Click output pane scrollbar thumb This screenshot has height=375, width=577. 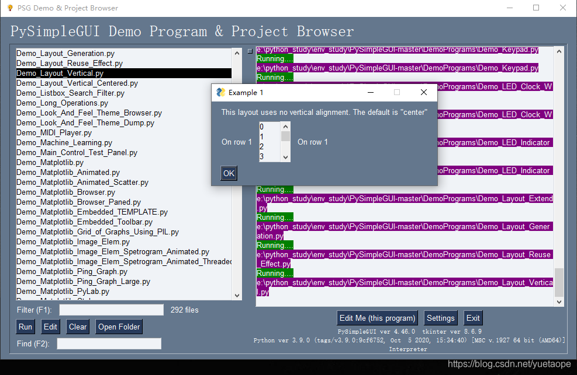pyautogui.click(x=559, y=282)
